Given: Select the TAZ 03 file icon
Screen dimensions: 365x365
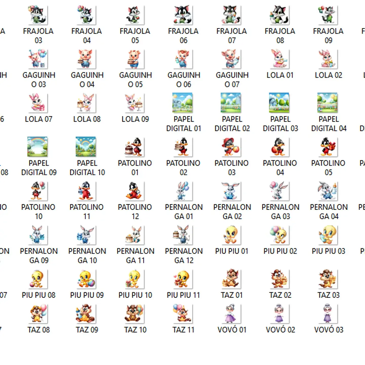Looking at the screenshot, I should [x=328, y=279].
